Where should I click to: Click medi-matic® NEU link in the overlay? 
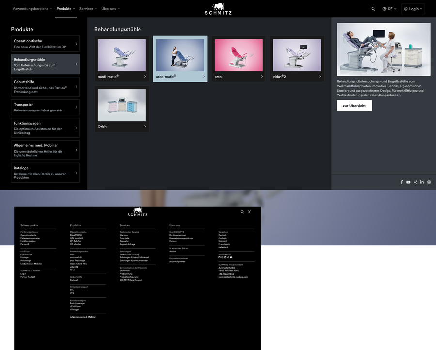[x=78, y=264]
